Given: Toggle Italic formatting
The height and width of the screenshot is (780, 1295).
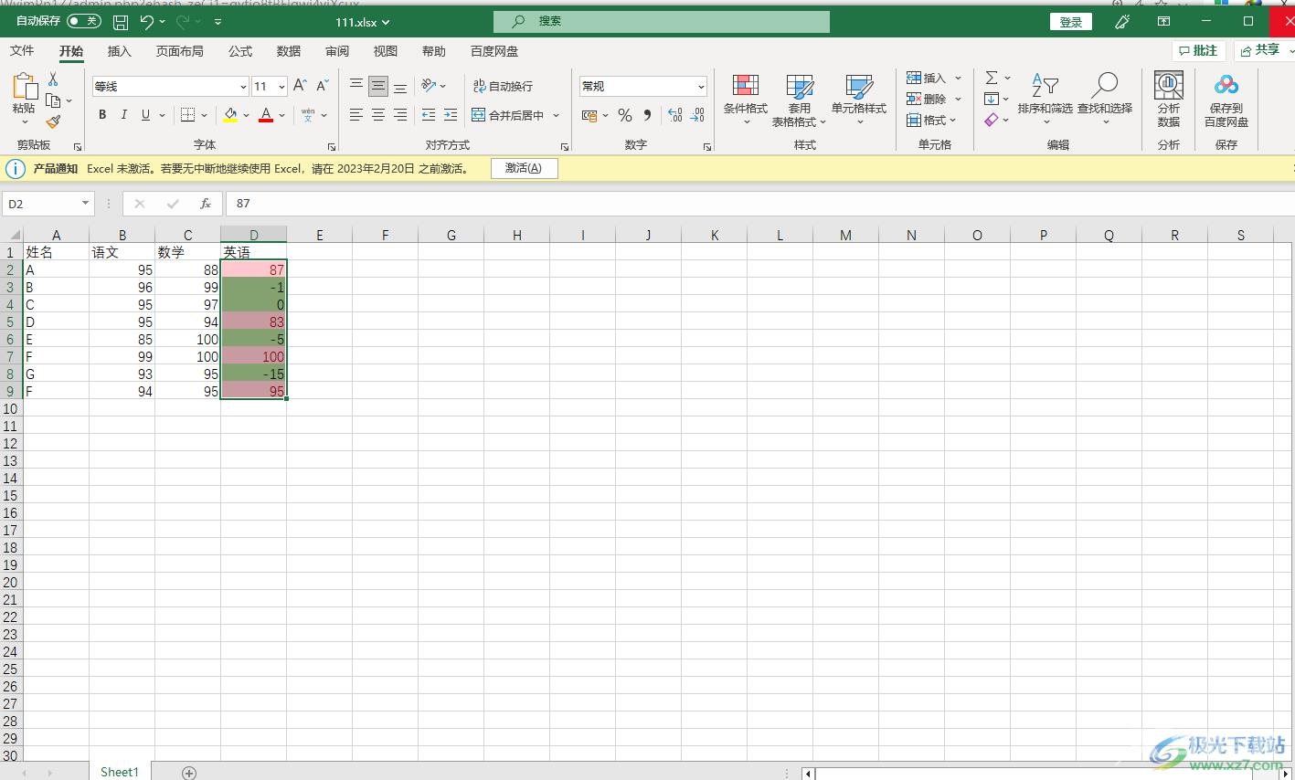Looking at the screenshot, I should [x=123, y=115].
